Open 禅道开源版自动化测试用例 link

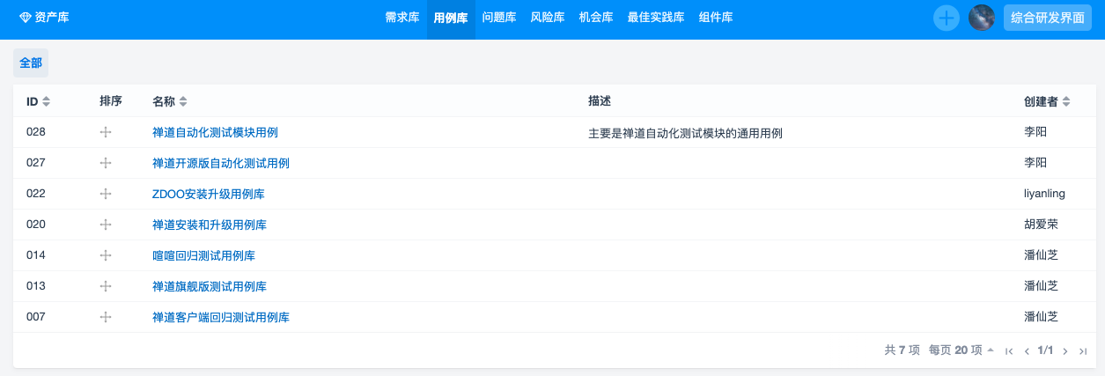(x=221, y=163)
